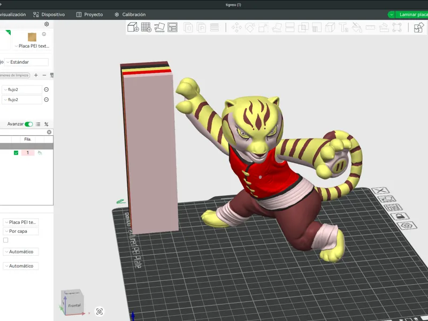
Task: Click the disabled Paste icon in toolbar
Action: (x=201, y=27)
